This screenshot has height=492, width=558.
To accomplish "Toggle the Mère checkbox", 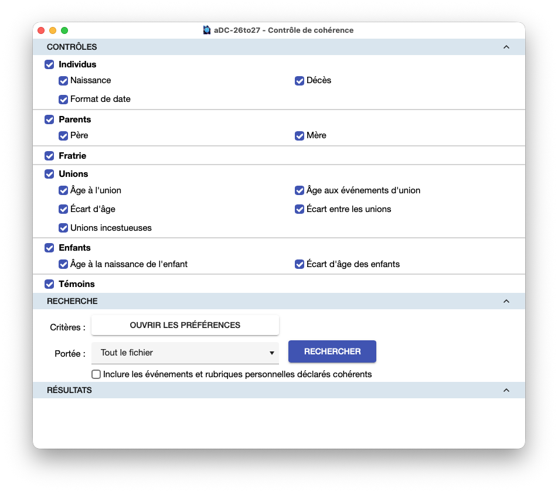I will click(300, 136).
